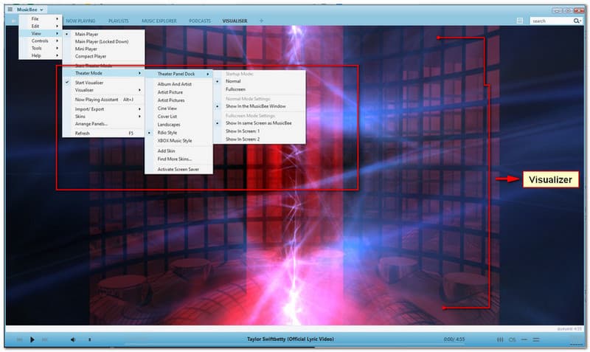Click Activate Screen Saver
This screenshot has width=590, height=352.
pyautogui.click(x=178, y=170)
